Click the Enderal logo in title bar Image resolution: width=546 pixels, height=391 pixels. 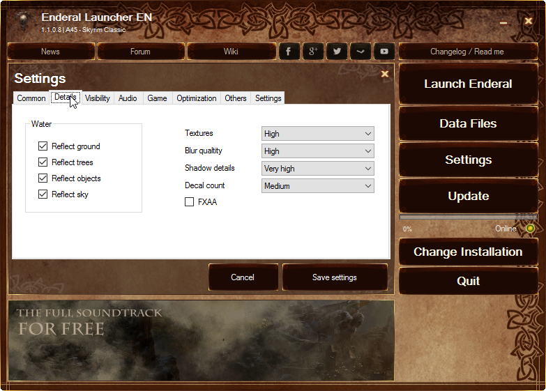[x=22, y=21]
